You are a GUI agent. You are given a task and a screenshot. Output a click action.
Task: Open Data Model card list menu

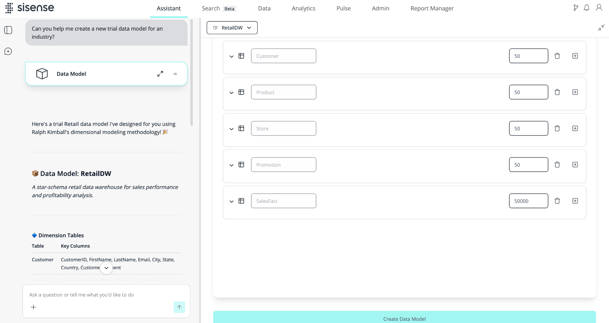click(x=175, y=74)
